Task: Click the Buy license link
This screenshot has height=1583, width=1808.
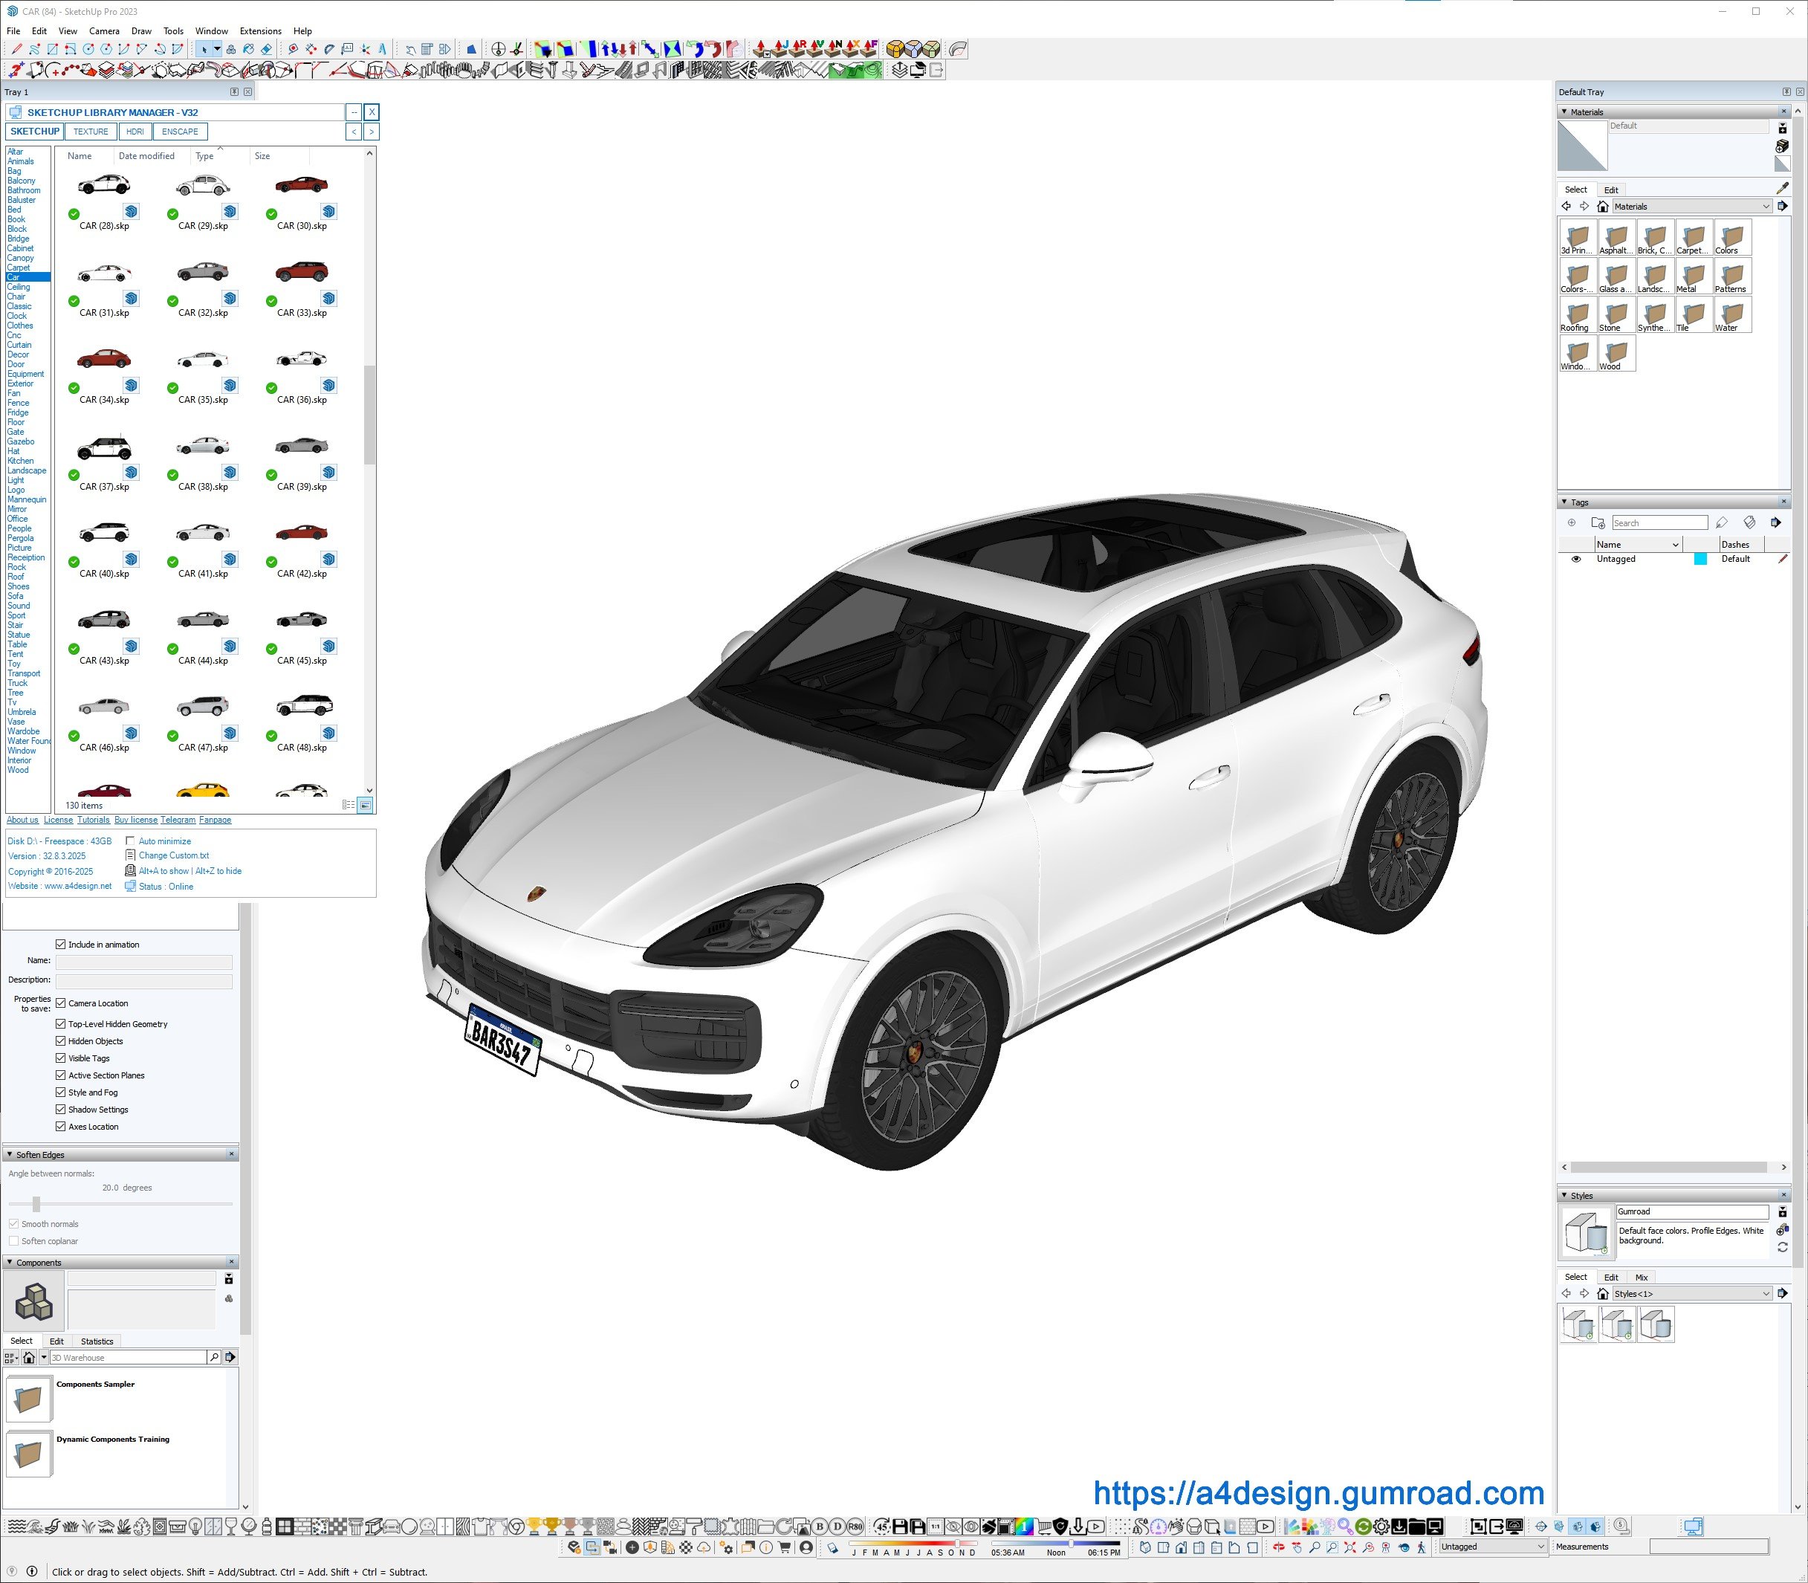Action: 136,820
